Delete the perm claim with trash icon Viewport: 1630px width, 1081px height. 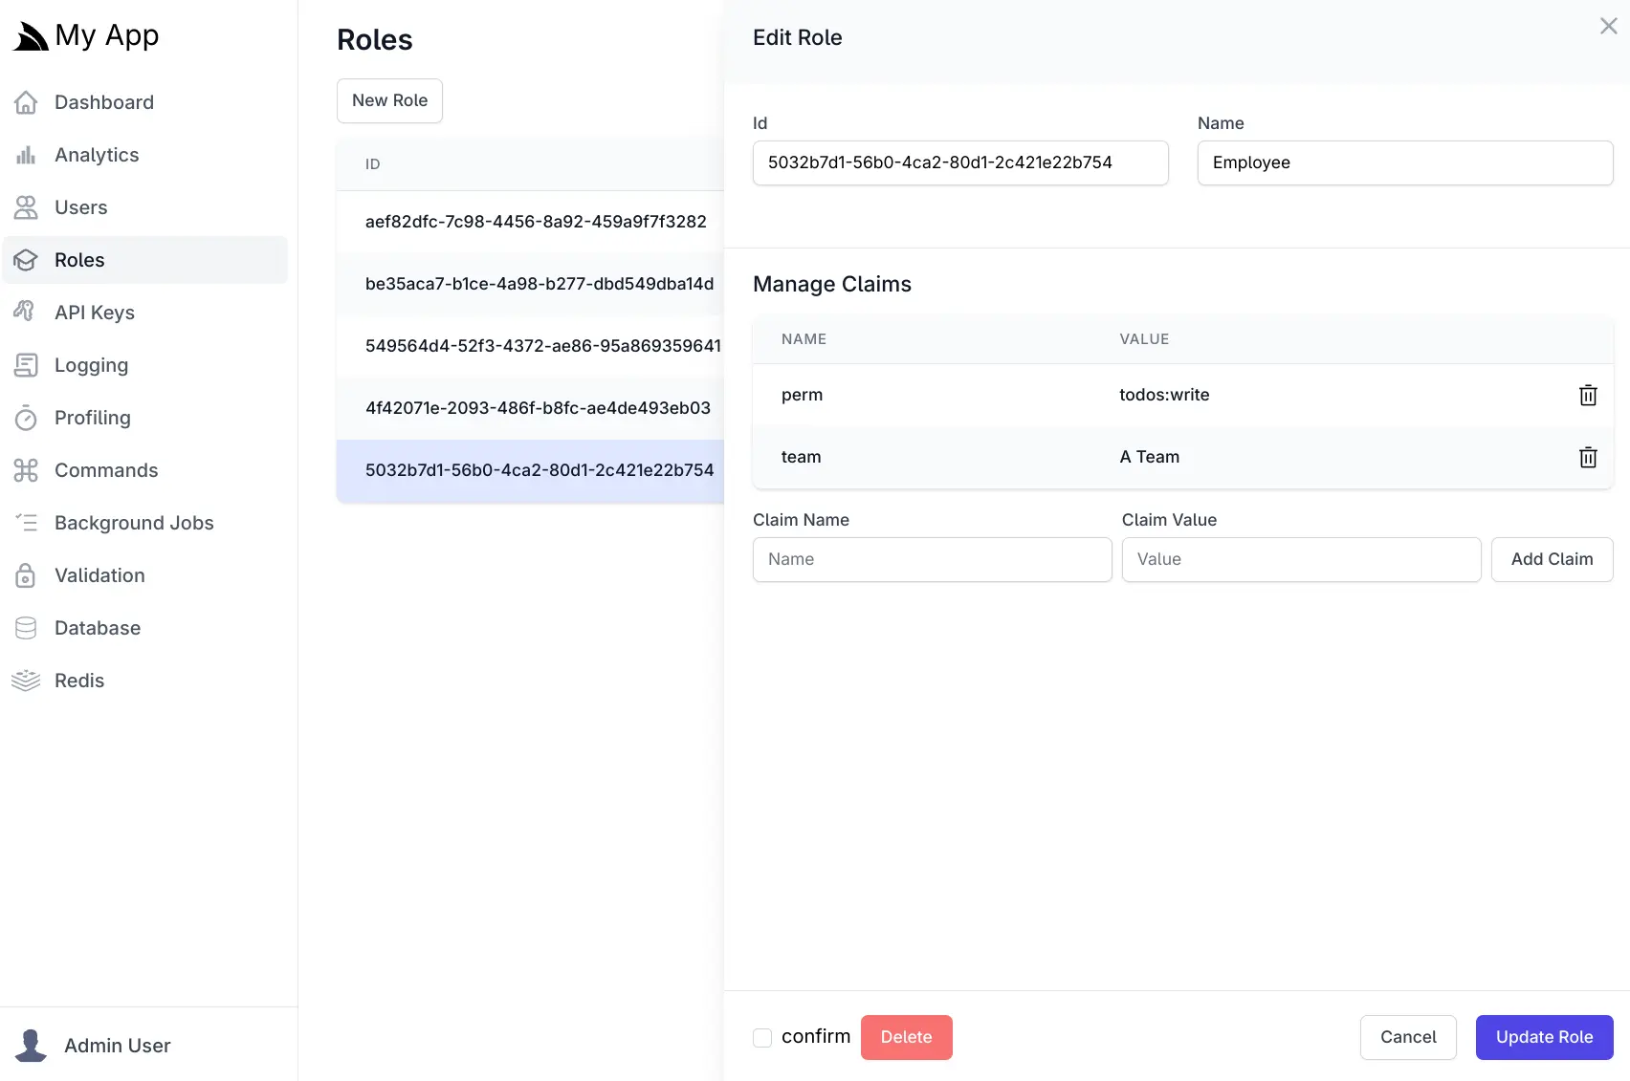(x=1589, y=395)
